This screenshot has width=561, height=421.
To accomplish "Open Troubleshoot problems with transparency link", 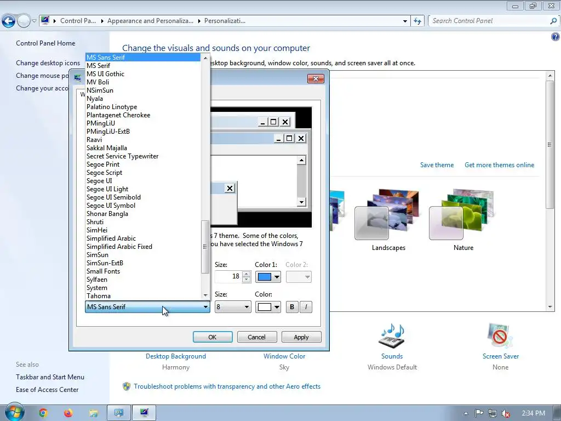I will click(x=227, y=386).
